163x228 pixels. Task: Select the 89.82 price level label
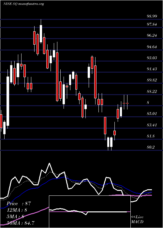click(152, 80)
